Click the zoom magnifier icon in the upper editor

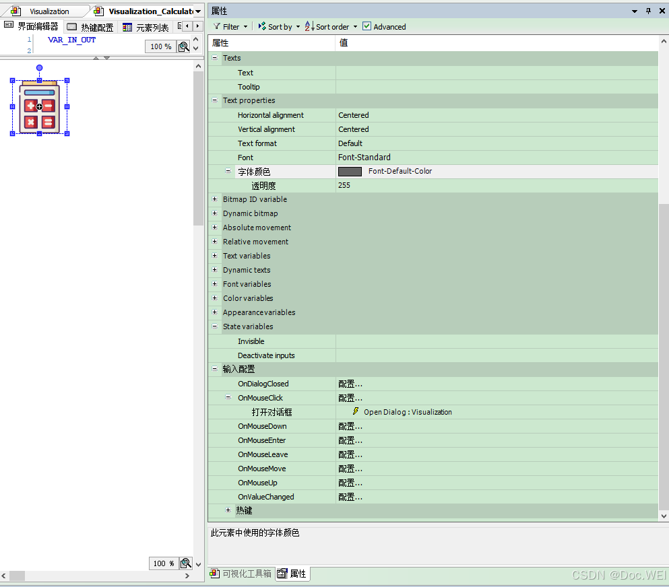click(183, 46)
